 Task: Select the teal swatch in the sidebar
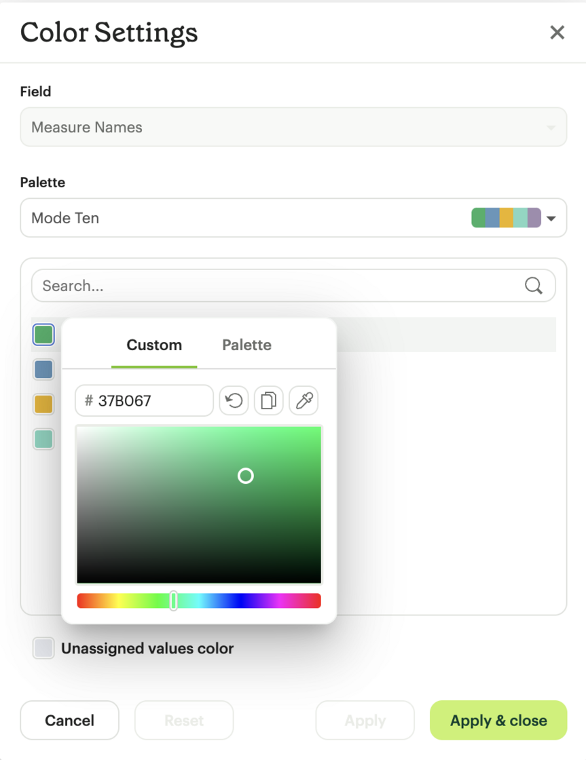click(x=43, y=439)
